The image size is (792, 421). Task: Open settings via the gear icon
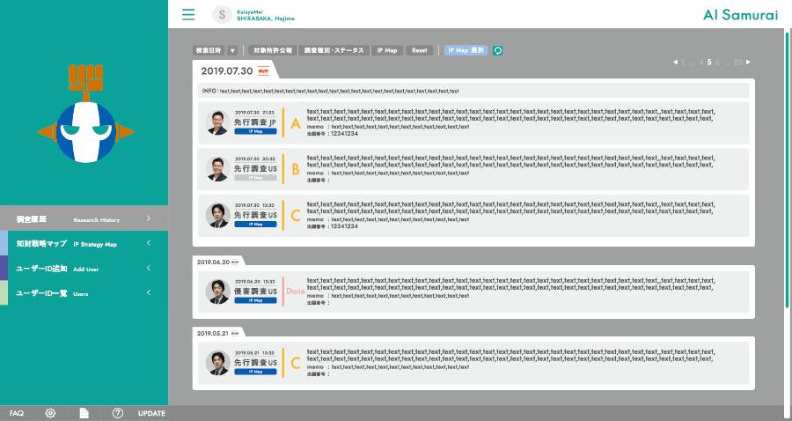point(50,413)
